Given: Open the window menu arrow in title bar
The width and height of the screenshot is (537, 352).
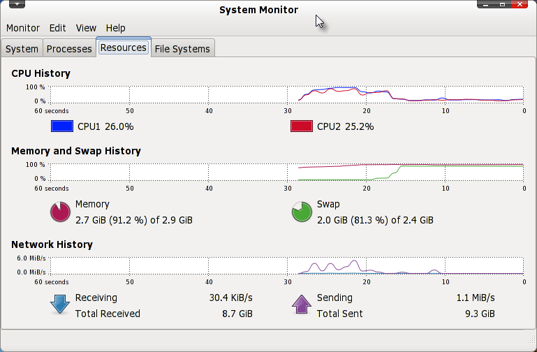Looking at the screenshot, I should click(17, 4).
